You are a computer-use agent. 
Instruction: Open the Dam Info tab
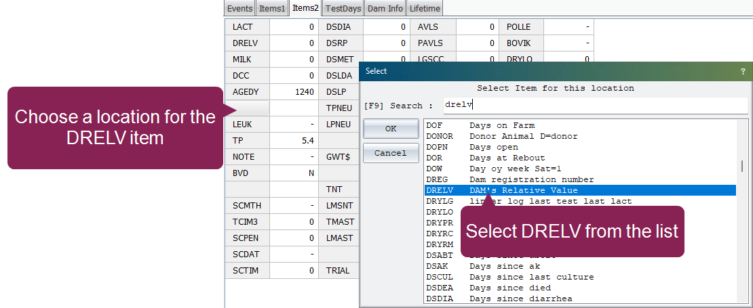click(x=385, y=8)
